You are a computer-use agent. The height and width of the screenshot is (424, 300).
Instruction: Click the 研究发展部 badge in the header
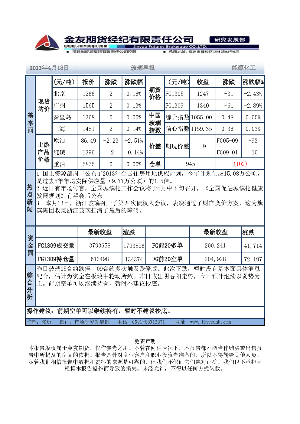pyautogui.click(x=230, y=40)
